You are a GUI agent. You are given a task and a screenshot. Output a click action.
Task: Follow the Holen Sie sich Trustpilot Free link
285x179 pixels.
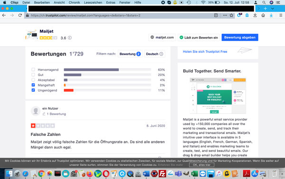click(x=205, y=52)
